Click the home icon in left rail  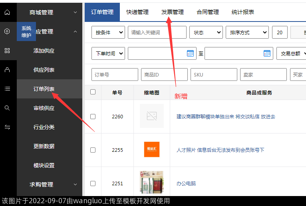click(7, 12)
